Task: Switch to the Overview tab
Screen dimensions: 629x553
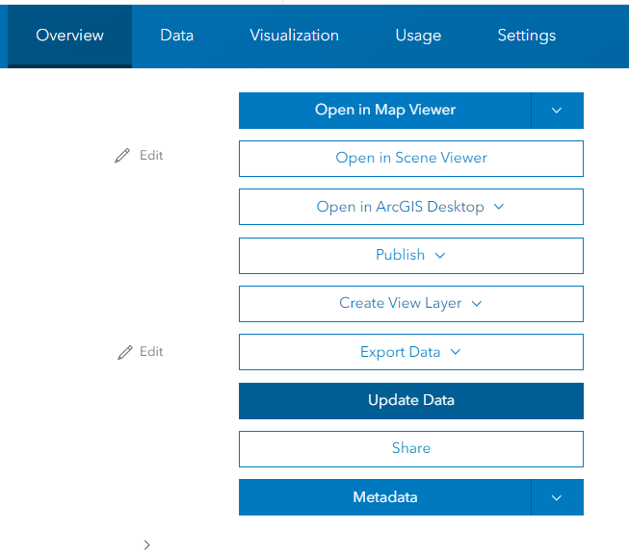Action: pos(69,36)
